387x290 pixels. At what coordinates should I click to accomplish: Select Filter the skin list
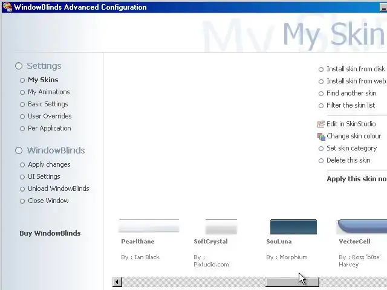pos(351,105)
